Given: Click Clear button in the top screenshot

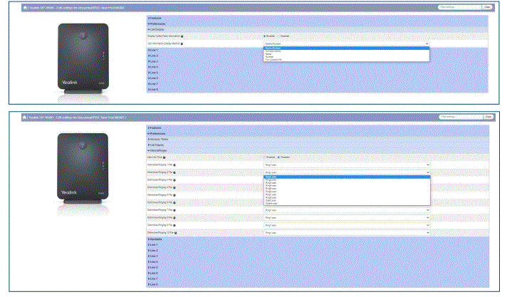Looking at the screenshot, I should tap(487, 7).
